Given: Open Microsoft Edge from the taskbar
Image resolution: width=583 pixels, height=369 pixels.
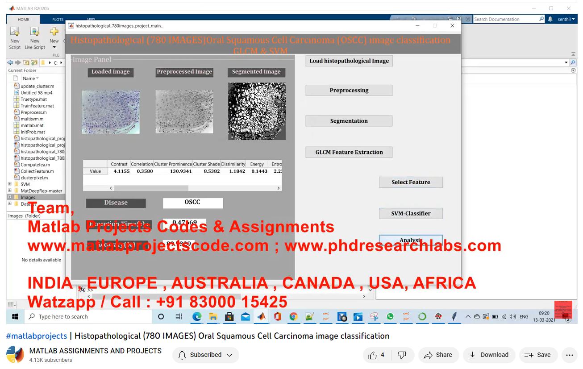Looking at the screenshot, I should [197, 317].
